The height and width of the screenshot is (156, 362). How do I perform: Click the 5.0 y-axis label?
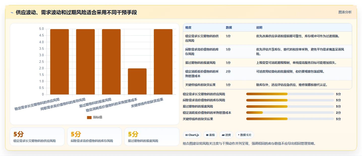pos(41,29)
